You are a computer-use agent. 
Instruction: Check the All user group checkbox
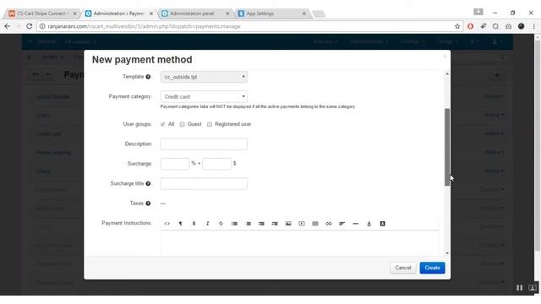[x=162, y=124]
